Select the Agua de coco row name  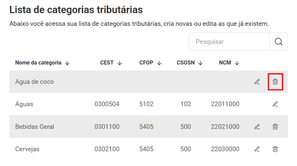click(x=34, y=82)
